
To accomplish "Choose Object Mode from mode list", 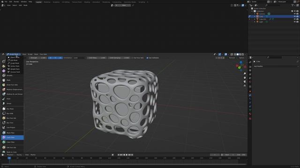I will (x=15, y=57).
